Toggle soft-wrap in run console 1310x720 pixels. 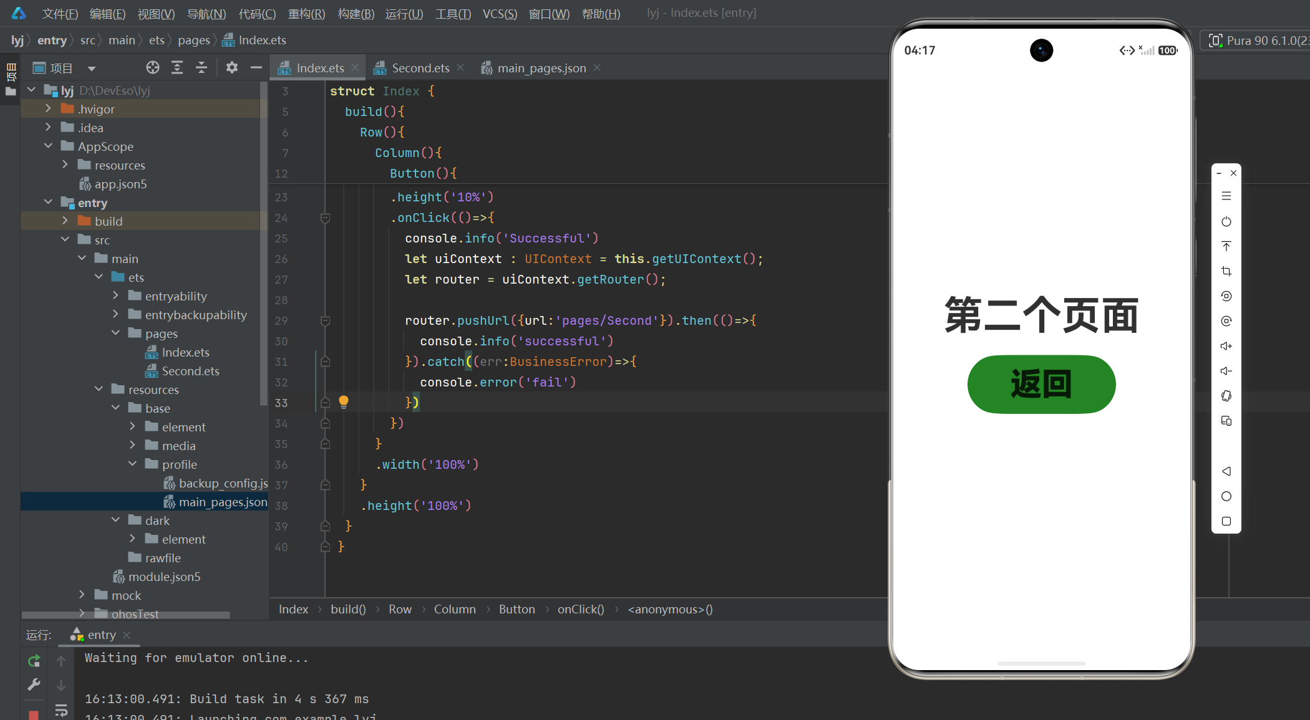click(61, 710)
